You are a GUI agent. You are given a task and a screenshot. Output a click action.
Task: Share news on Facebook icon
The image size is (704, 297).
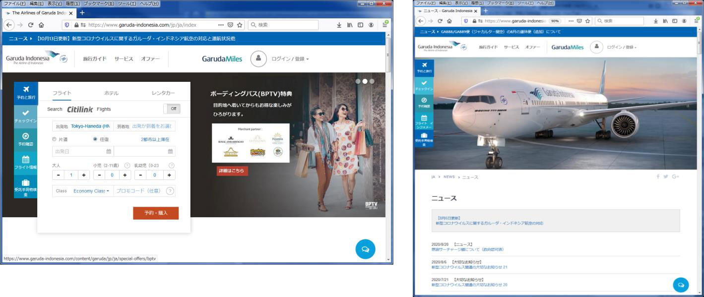pos(658,177)
